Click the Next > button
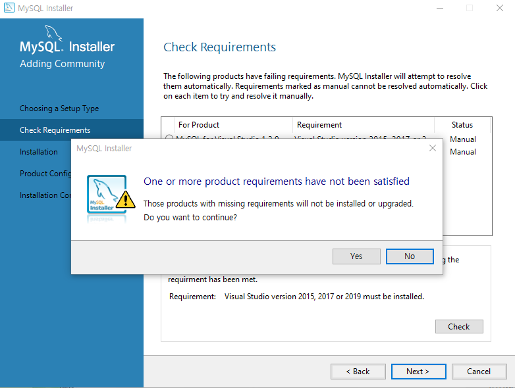 click(x=418, y=372)
